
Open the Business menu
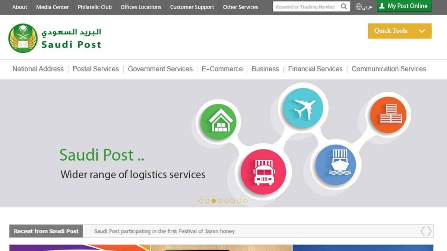point(265,69)
